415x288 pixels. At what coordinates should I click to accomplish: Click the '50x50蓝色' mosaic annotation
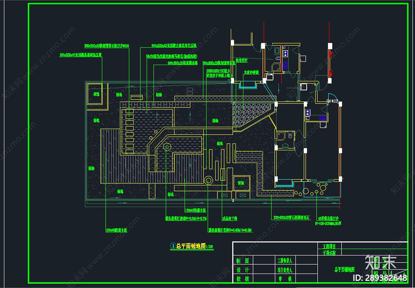[x=171, y=56]
